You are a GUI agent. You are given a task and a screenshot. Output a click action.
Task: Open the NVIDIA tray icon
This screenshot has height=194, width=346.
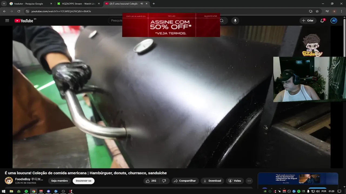tap(265, 191)
